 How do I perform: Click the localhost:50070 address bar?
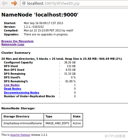[x=74, y=3]
